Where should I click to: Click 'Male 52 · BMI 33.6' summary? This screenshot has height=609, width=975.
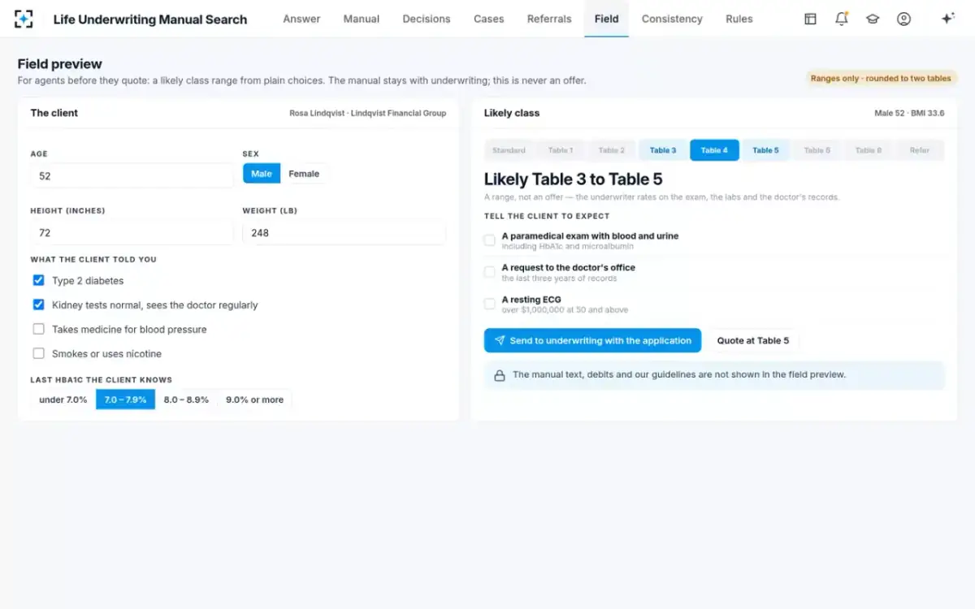click(909, 113)
